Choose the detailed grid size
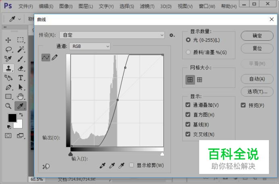Screen dimensions: 279x184 click(x=200, y=80)
